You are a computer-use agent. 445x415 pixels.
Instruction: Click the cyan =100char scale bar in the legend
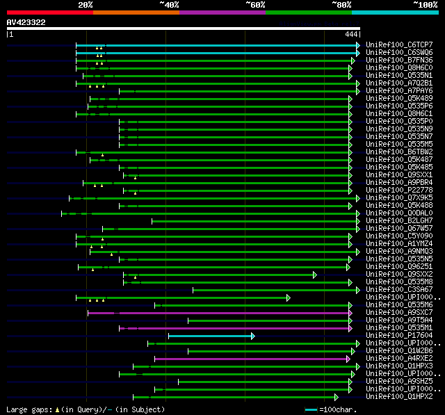click(311, 409)
